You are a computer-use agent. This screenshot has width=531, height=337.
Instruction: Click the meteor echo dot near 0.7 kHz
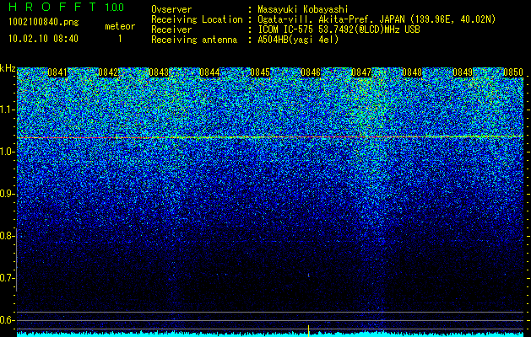308,275
